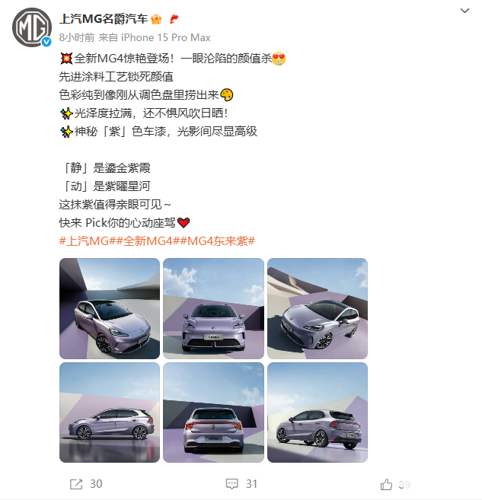
Task: Open the side profile car photo
Action: [110, 412]
